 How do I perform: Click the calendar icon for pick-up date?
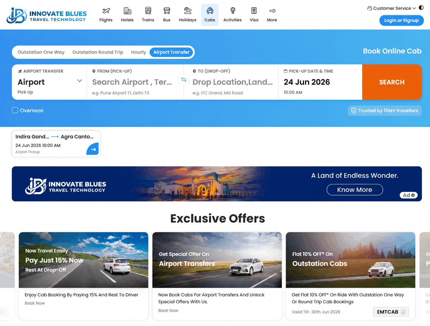pyautogui.click(x=285, y=71)
